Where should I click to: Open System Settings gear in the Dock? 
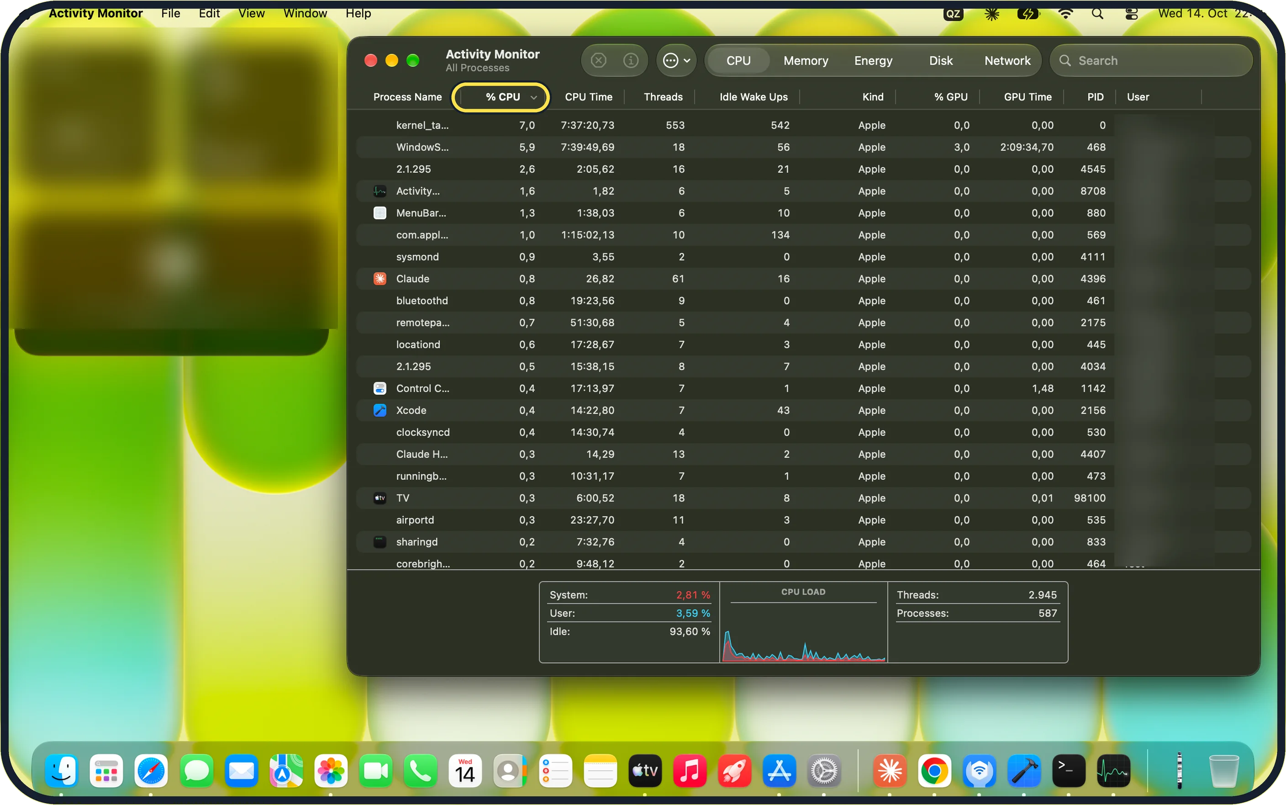[824, 771]
